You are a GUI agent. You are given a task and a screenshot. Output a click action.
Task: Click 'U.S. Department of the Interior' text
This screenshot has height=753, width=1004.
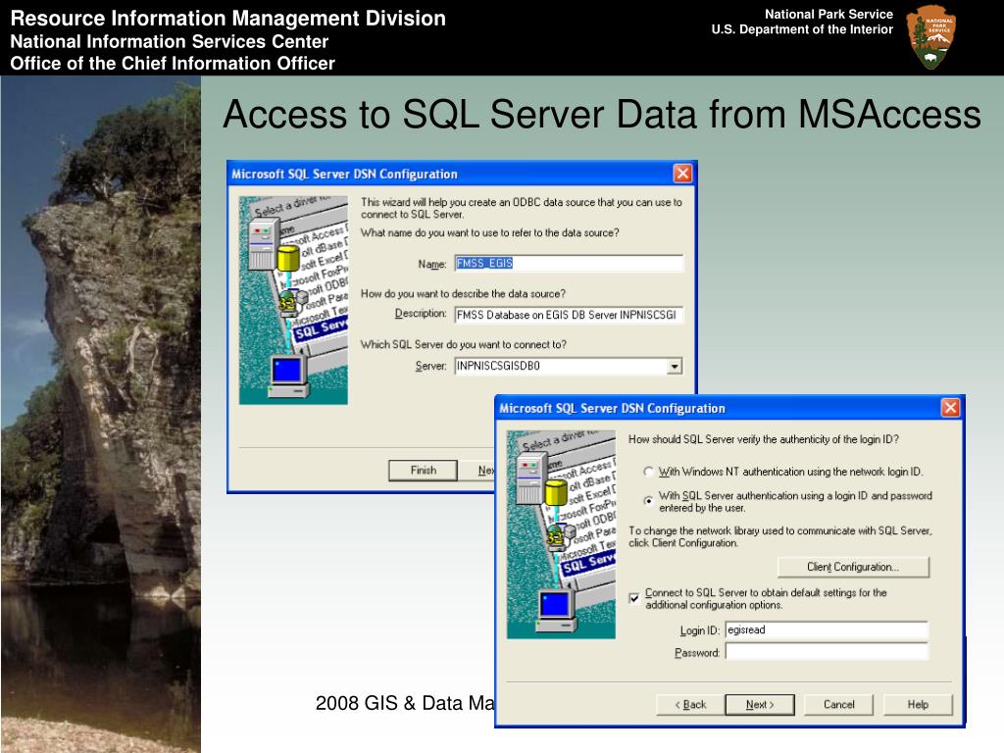[802, 29]
